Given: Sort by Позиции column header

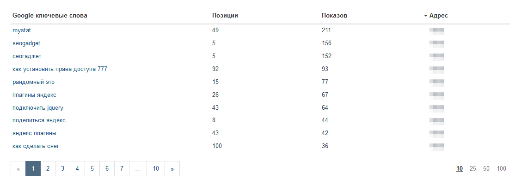Looking at the screenshot, I should [225, 16].
